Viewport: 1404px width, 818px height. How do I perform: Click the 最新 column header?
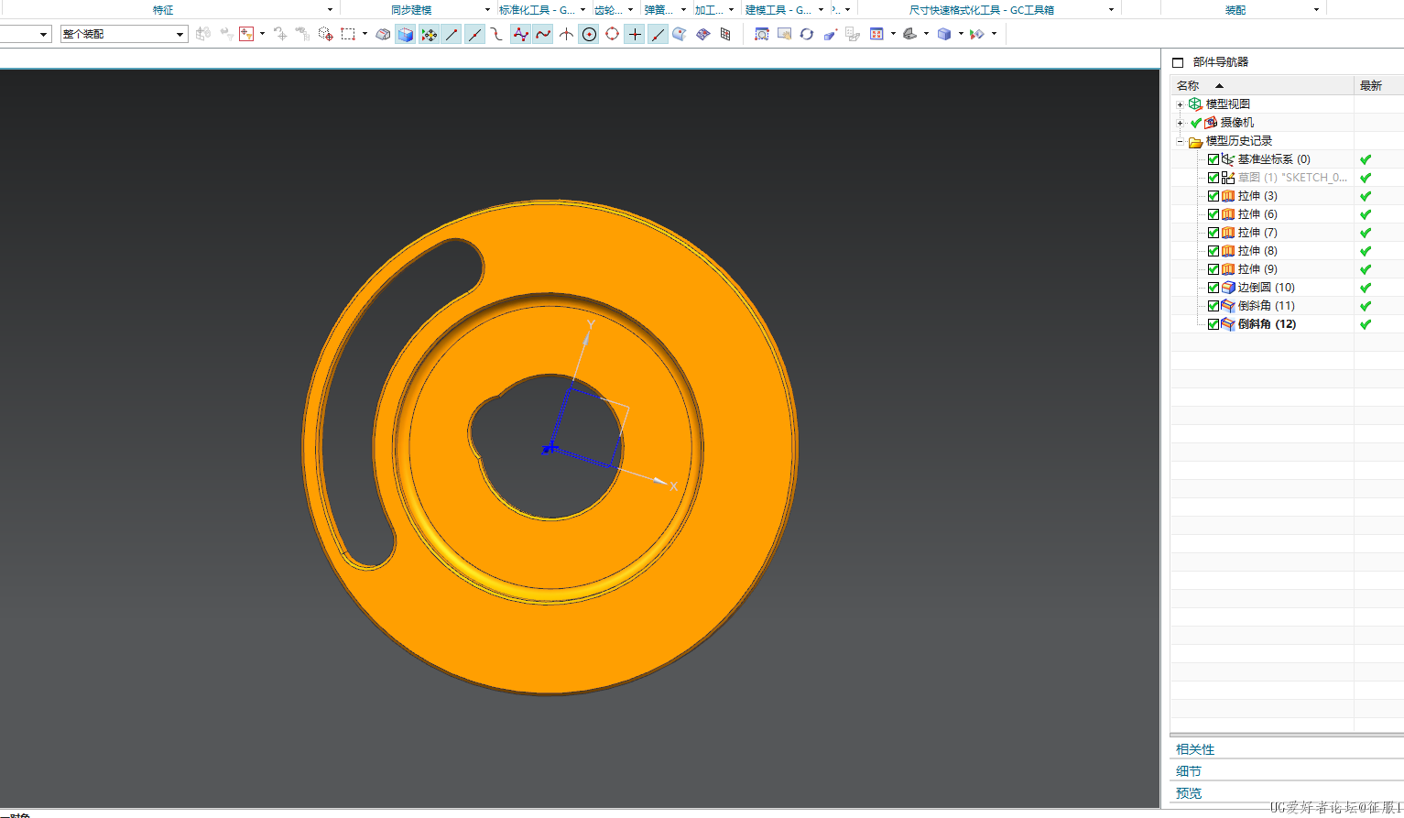coord(1378,85)
